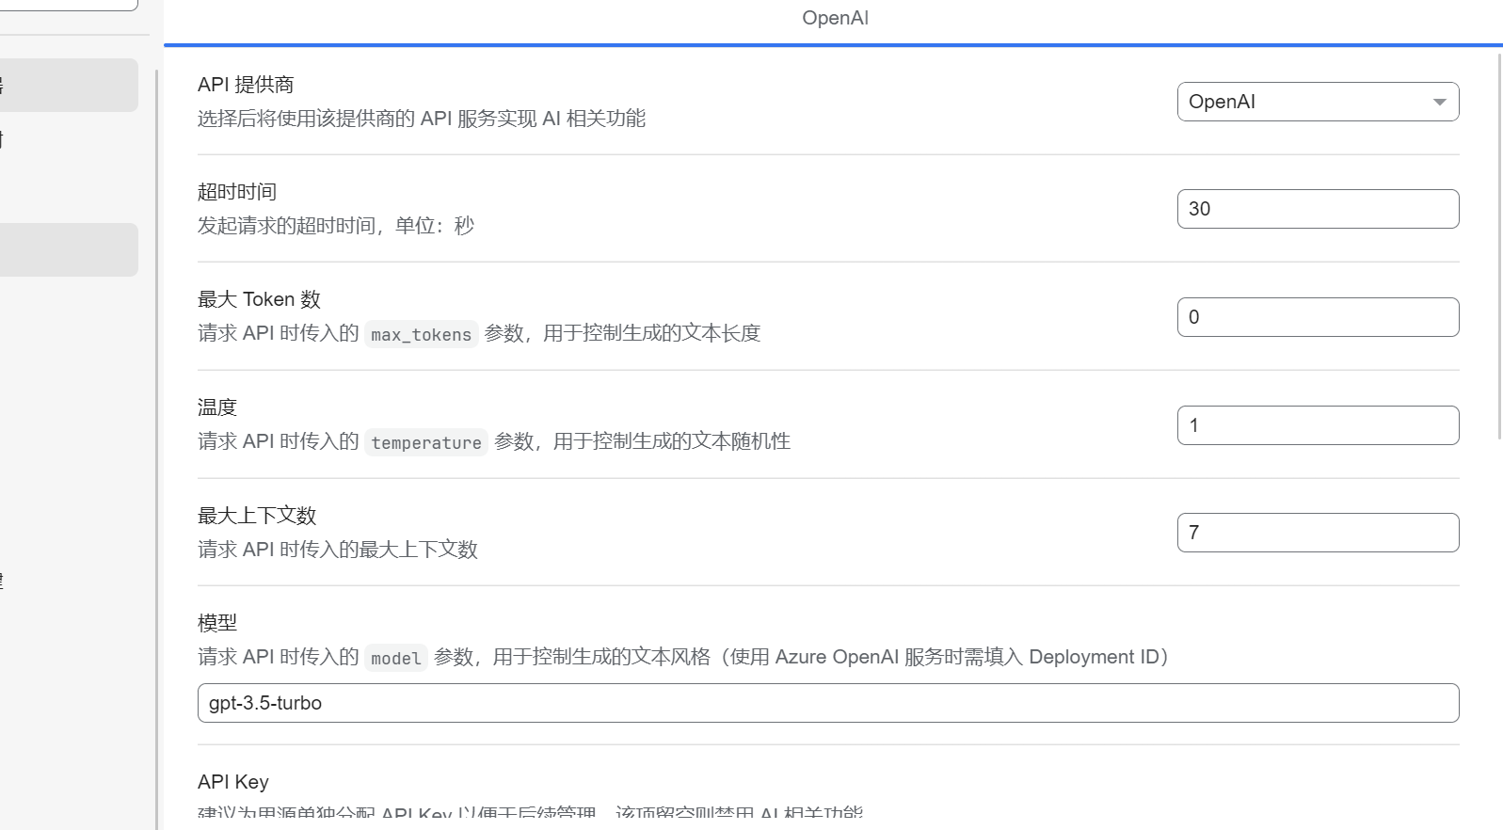1503x830 pixels.
Task: Focus the 最大 Token 数 input field
Action: [1317, 317]
